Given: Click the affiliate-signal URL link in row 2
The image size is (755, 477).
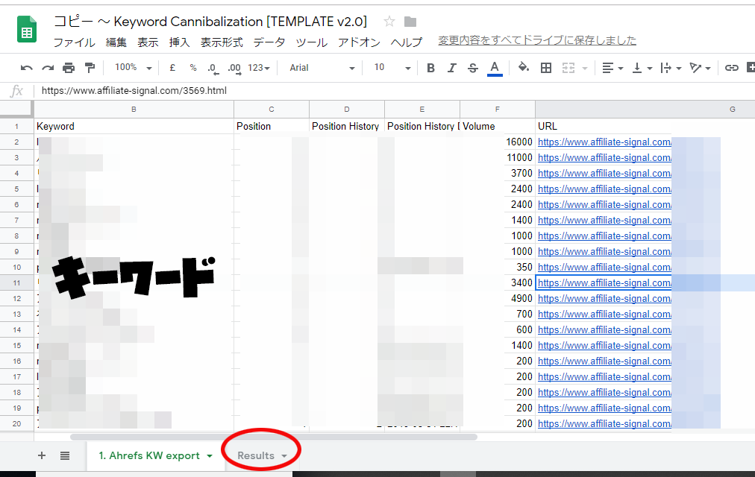Looking at the screenshot, I should coord(604,142).
